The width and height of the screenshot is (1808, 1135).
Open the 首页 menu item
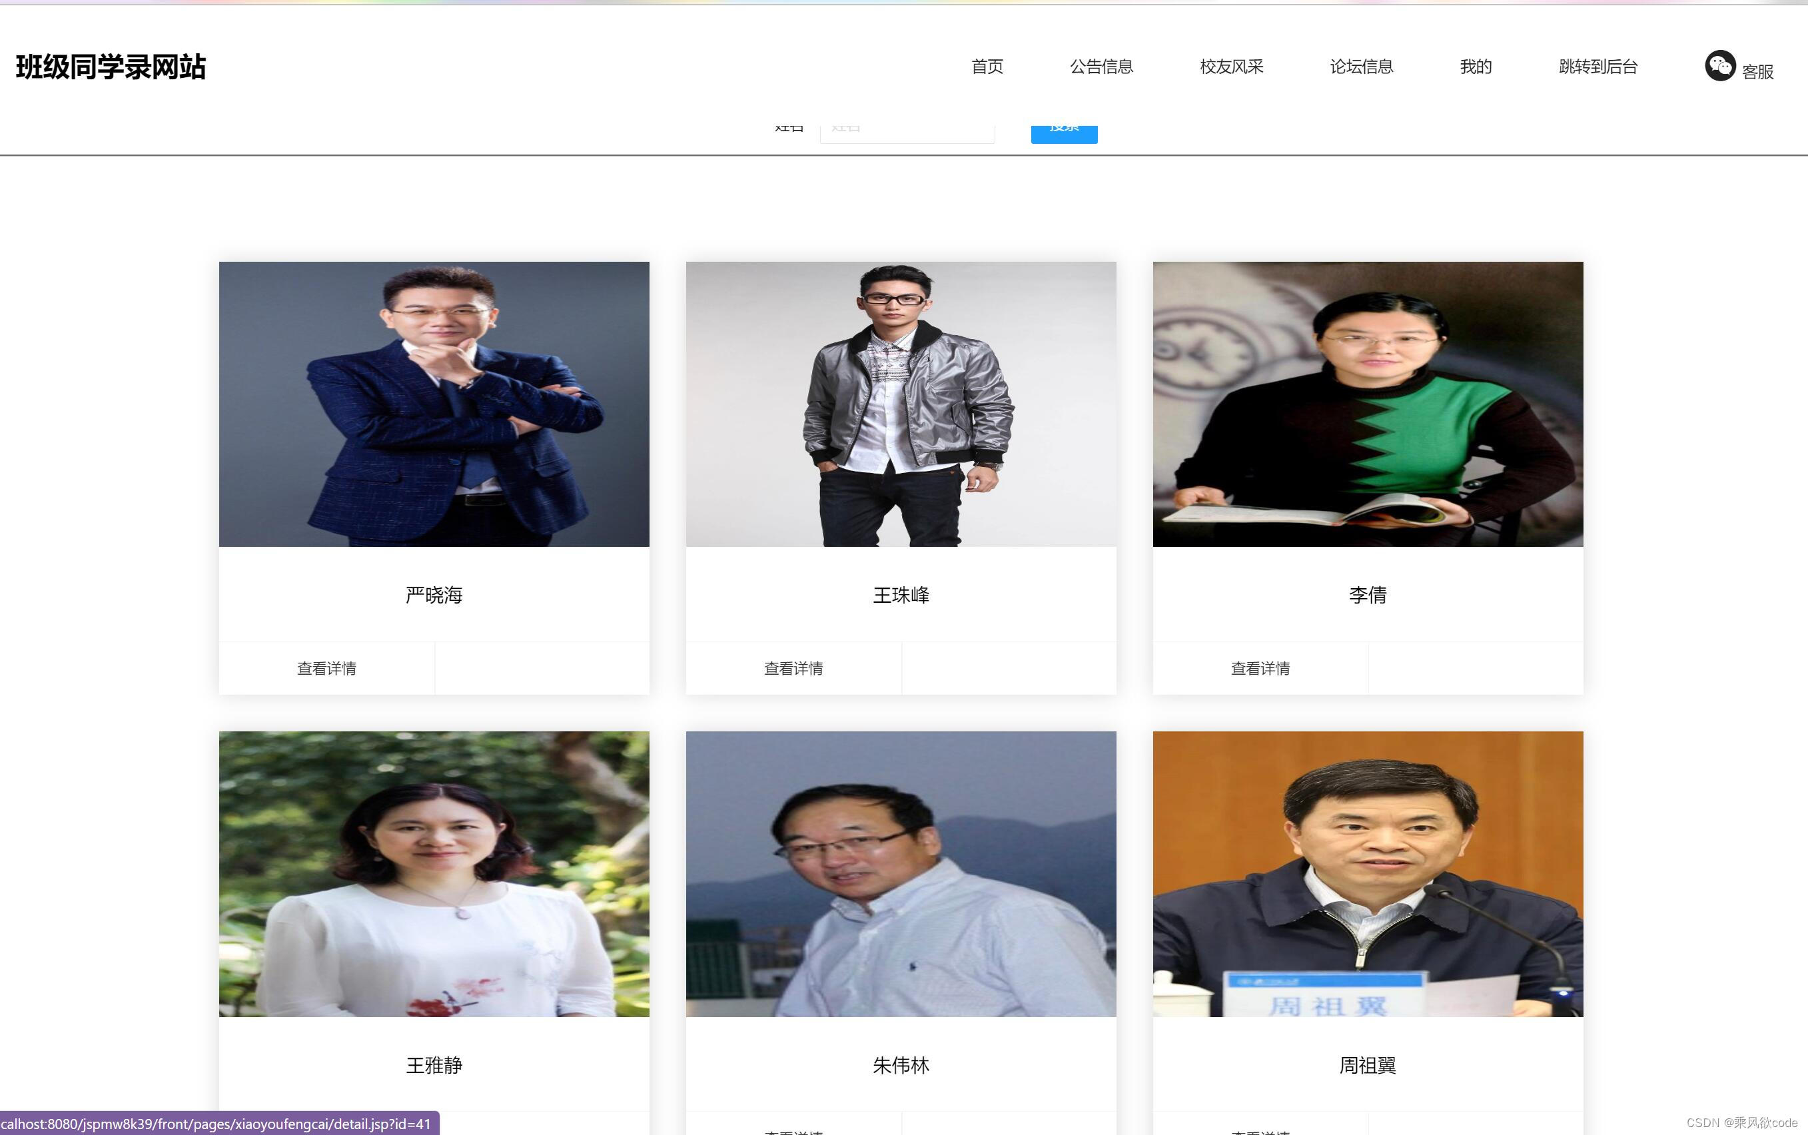[x=987, y=66]
